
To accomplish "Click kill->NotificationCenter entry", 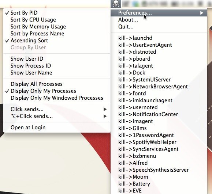I will (159, 114).
